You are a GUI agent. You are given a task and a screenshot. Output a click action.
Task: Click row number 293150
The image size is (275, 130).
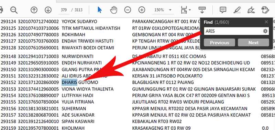point(8,70)
